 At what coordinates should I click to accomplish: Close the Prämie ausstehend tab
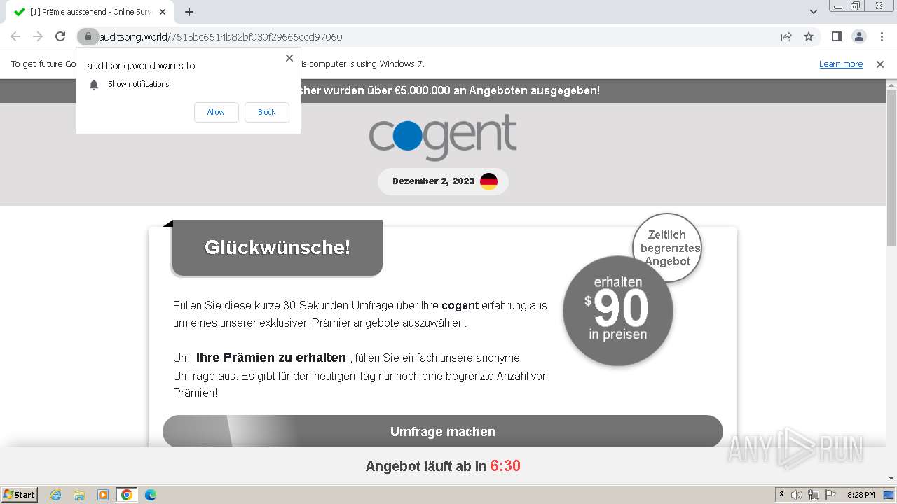tap(163, 12)
